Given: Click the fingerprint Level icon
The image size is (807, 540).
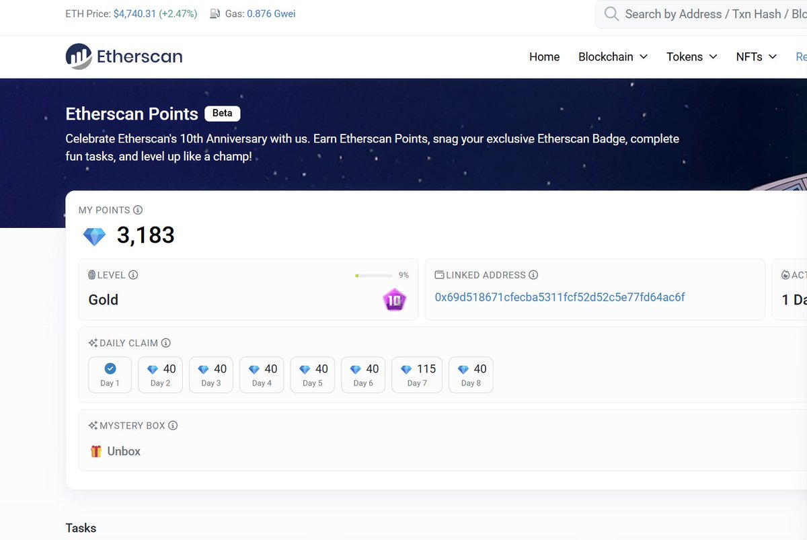Looking at the screenshot, I should click(x=92, y=275).
